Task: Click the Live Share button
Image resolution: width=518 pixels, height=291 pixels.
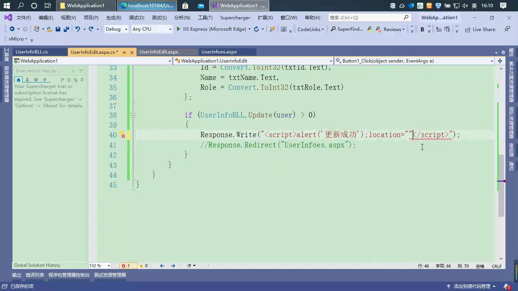Action: coord(480,29)
